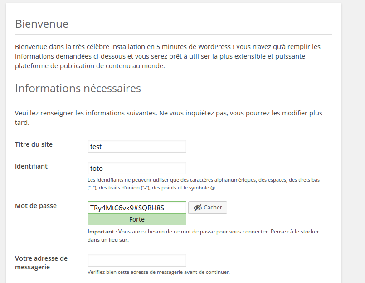The width and height of the screenshot is (365, 283).
Task: Click the divider line beneath Bienvenue heading
Action: pos(174,34)
